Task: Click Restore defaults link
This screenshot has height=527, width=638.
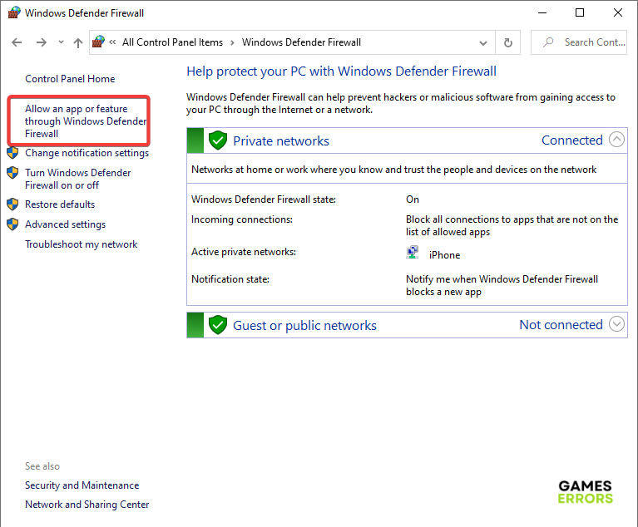Action: coord(60,204)
